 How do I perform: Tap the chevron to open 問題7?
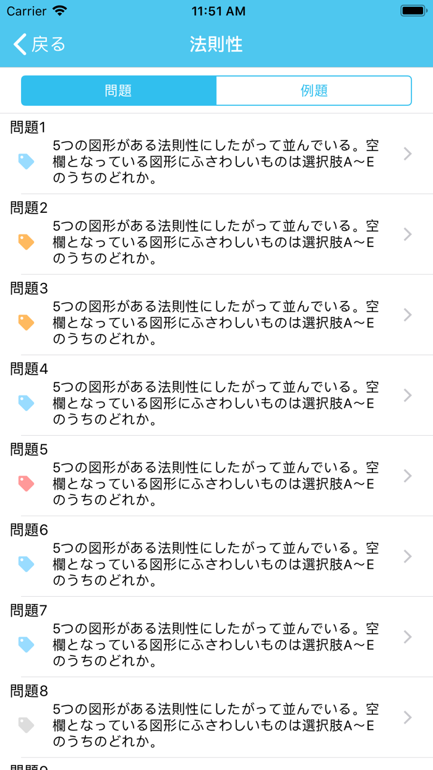click(407, 637)
